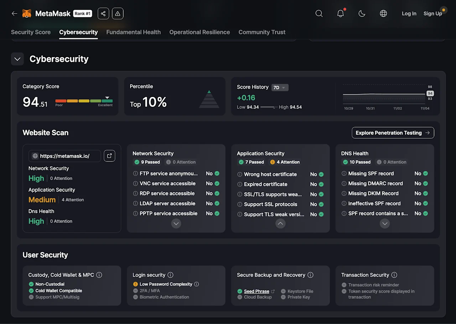The width and height of the screenshot is (456, 324).
Task: Click the warning triangle report icon
Action: click(118, 14)
